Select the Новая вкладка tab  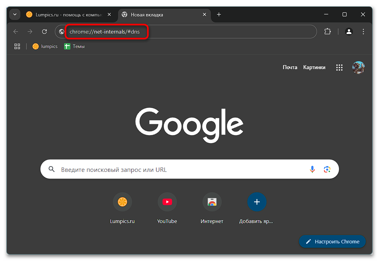164,15
